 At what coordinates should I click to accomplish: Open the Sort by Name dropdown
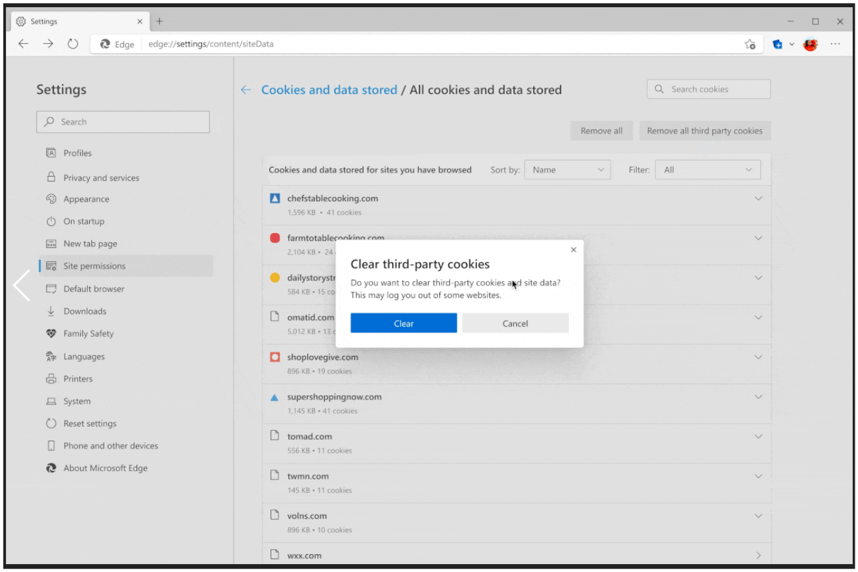point(567,169)
